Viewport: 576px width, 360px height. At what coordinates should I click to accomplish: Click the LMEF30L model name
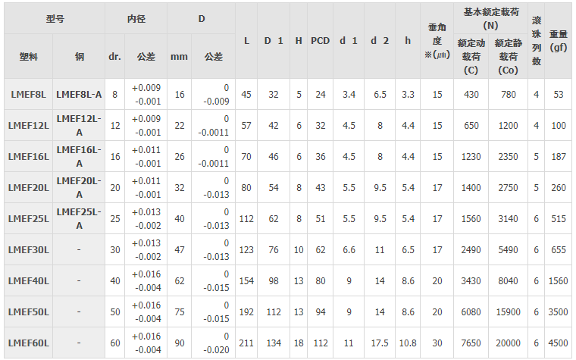[30, 249]
